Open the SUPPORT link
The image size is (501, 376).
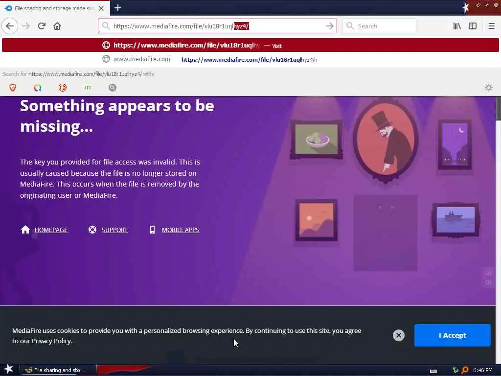[114, 230]
